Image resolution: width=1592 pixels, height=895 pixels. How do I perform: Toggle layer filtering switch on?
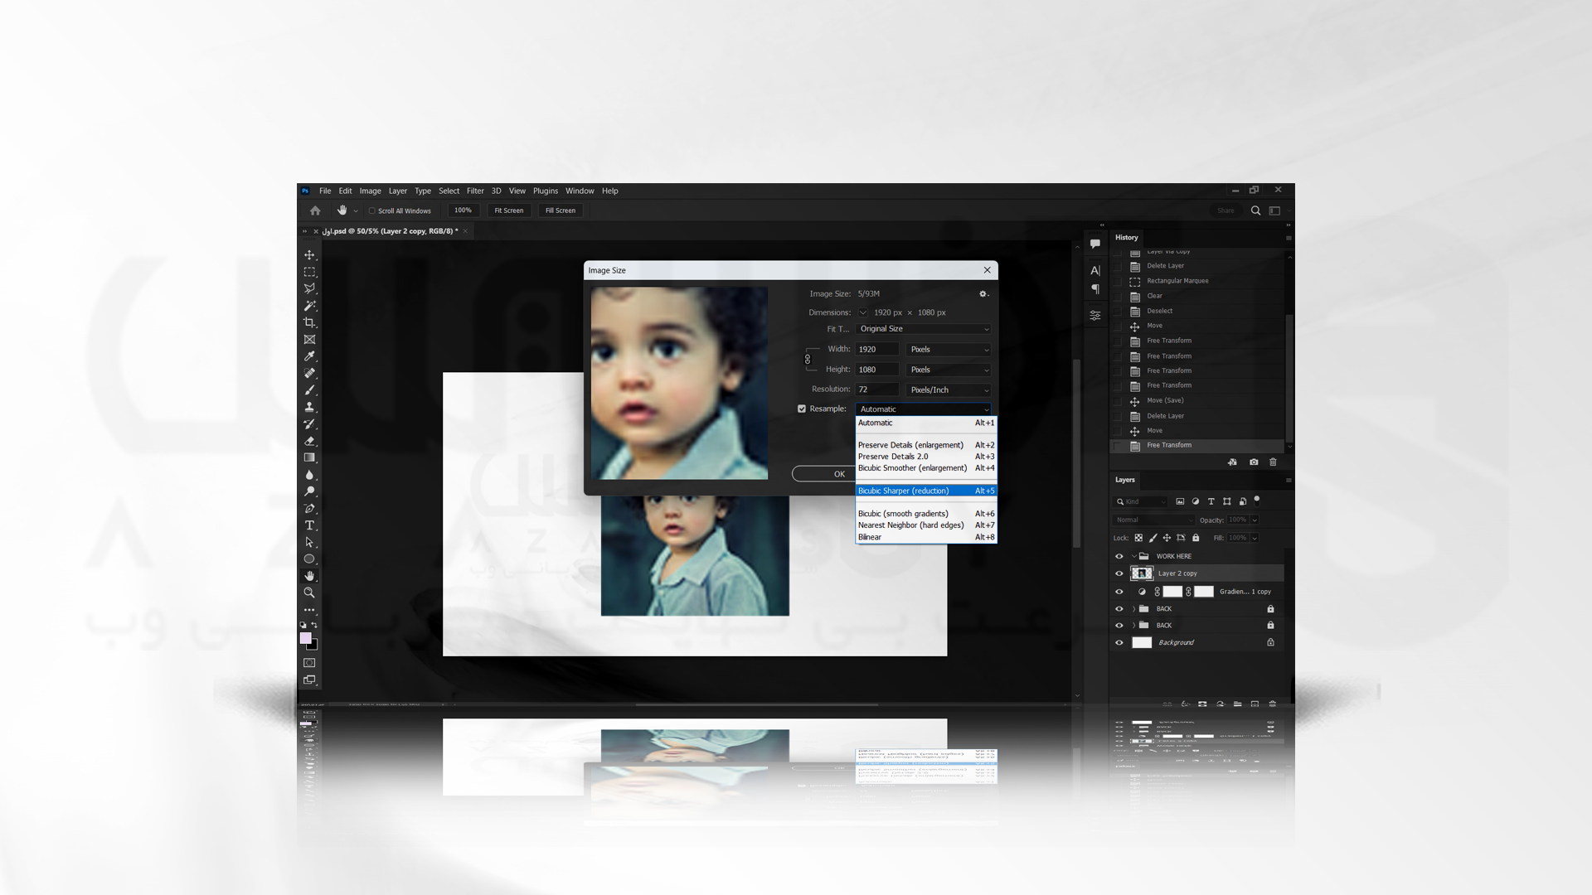[x=1257, y=501]
